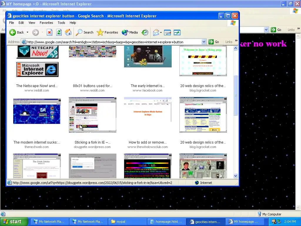Click the Internet zone globe in status bar
This screenshot has height=226, width=301.
click(x=197, y=182)
